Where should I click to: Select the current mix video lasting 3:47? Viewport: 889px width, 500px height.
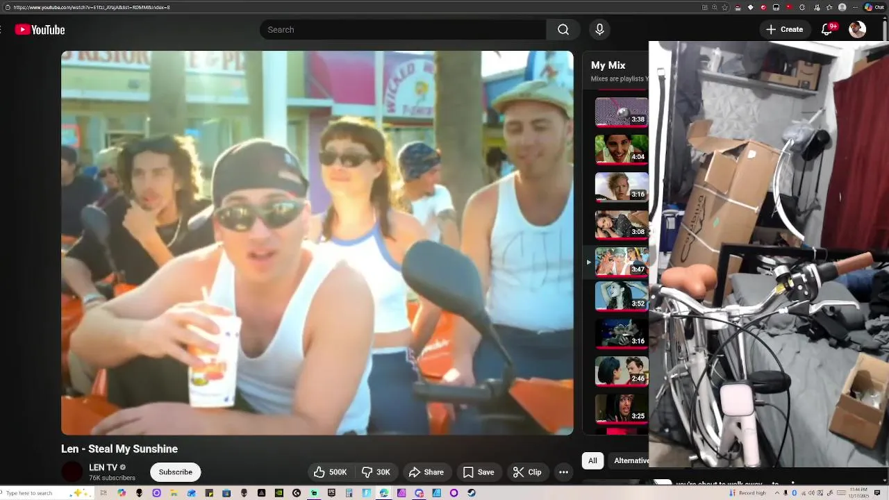coord(622,262)
